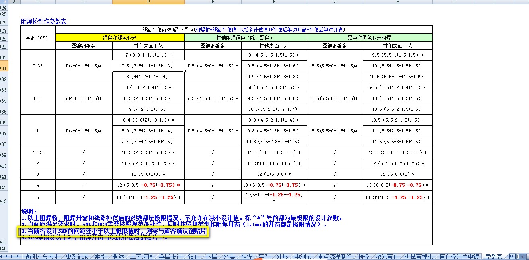The height and width of the screenshot is (260, 529).
Task: Select cell 10.3 (4.5+2.8+1.5+1.5)
Action: (x=274, y=142)
